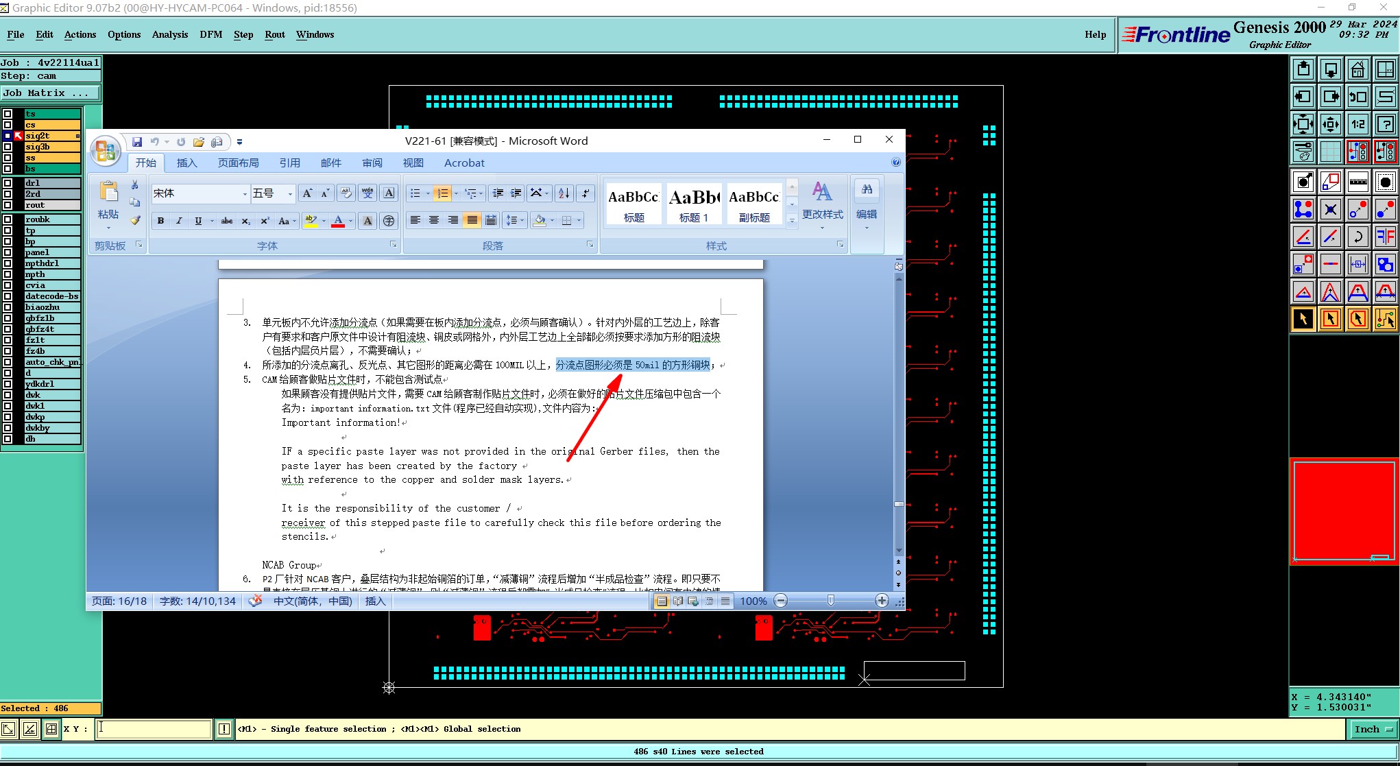Toggle Italic formatting in Word ribbon
The width and height of the screenshot is (1400, 766).
coord(179,221)
